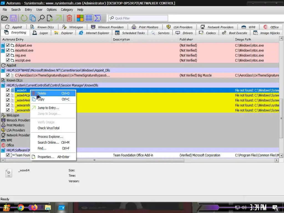Switch to the Scheduled Tasks tab
The height and width of the screenshot is (213, 284).
click(x=130, y=33)
